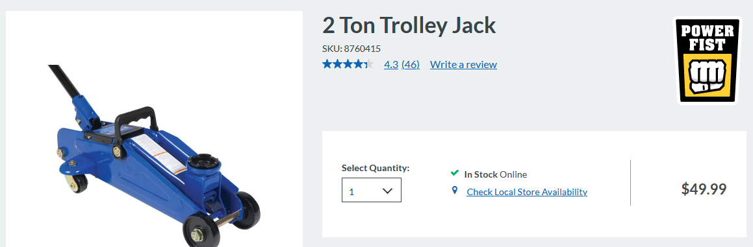Viewport: 753px width, 247px height.
Task: Click the fourth rating star
Action: pos(358,64)
